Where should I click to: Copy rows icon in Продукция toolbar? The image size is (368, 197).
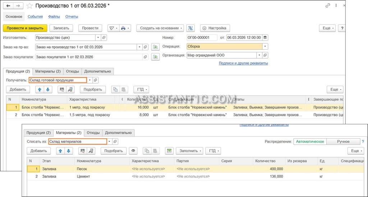(x=115, y=89)
